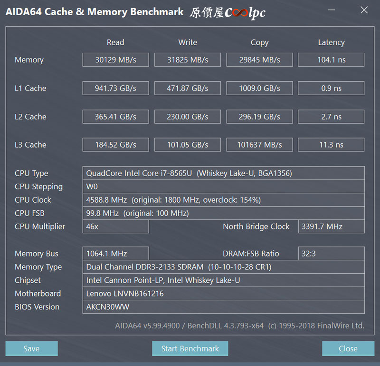Image resolution: width=380 pixels, height=366 pixels.
Task: Click the North Bridge Clock value 3391.7 MHz
Action: [x=331, y=227]
